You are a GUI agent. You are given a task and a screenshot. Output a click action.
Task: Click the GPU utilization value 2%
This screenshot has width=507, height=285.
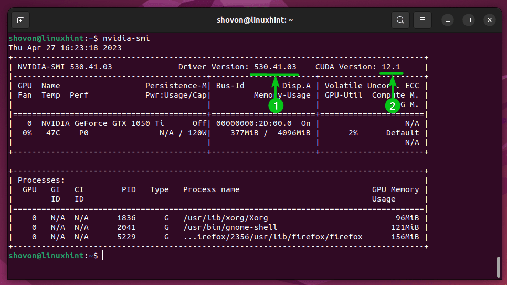click(x=353, y=133)
